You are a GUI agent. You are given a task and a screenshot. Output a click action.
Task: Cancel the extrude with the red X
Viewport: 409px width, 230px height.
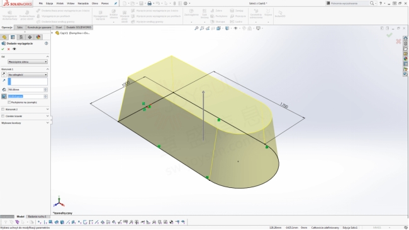pyautogui.click(x=9, y=49)
